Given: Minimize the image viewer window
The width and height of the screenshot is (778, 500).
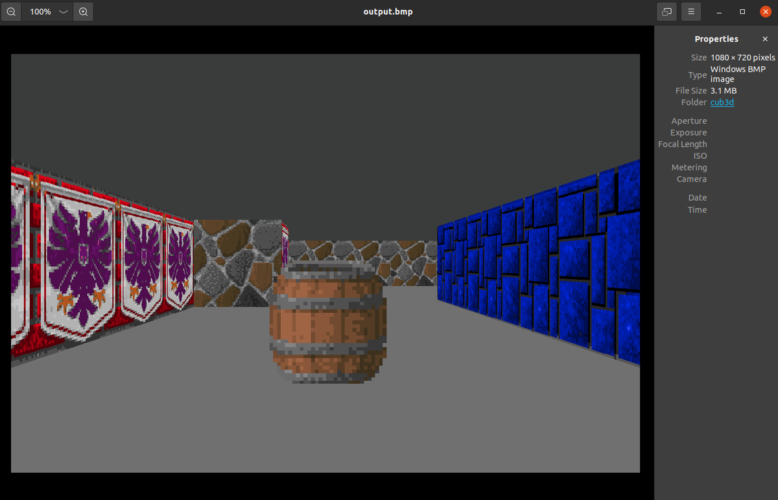Looking at the screenshot, I should tap(719, 12).
